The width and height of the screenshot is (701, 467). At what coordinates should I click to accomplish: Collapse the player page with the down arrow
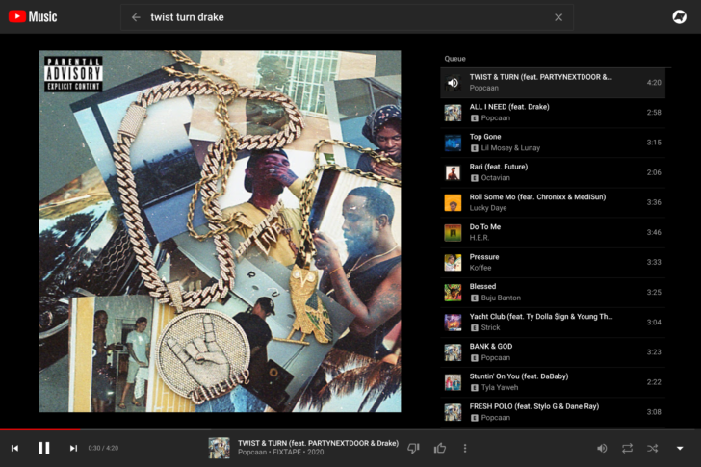[680, 448]
